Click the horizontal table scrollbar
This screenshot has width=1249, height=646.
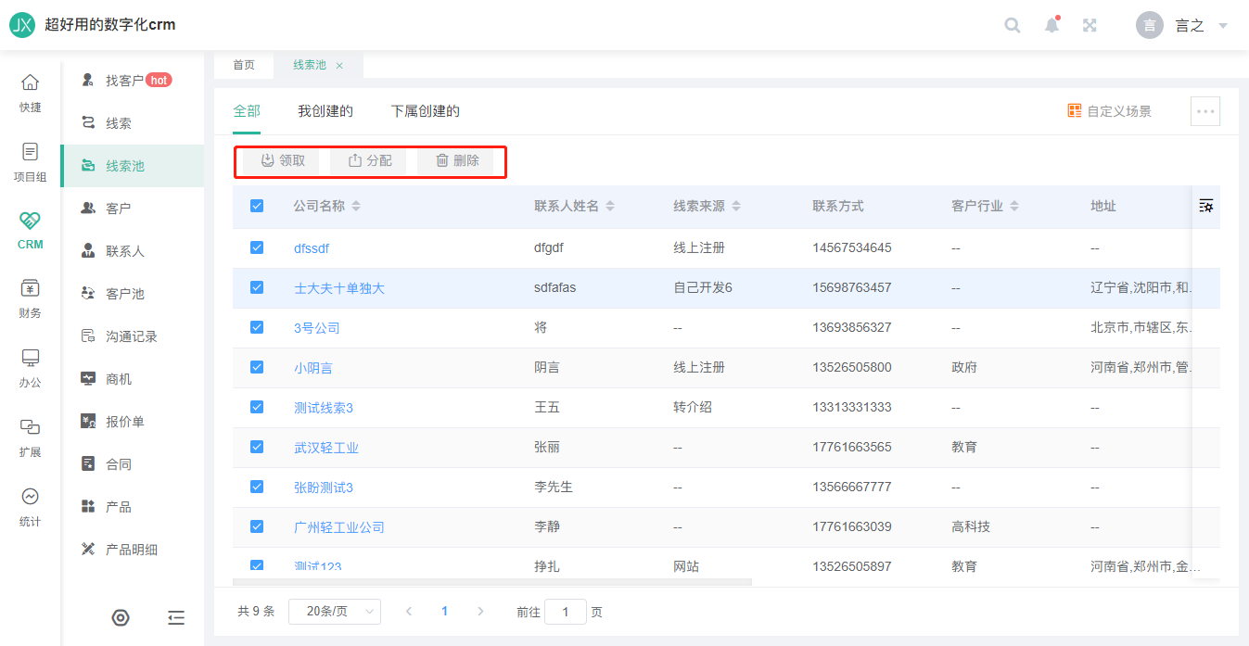pyautogui.click(x=492, y=582)
